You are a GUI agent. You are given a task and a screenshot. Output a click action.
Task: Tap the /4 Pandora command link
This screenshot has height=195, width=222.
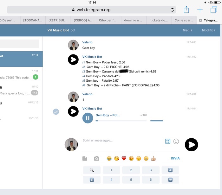click(x=84, y=76)
